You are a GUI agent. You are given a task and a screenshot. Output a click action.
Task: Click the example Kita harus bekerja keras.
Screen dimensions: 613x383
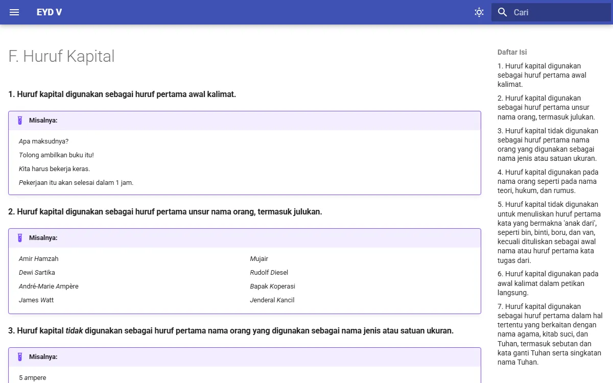[x=54, y=169]
